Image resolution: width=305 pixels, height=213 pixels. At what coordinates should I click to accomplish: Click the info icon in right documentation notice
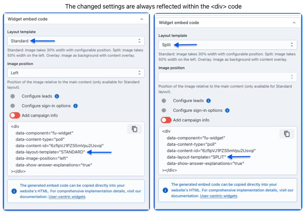coord(165,190)
